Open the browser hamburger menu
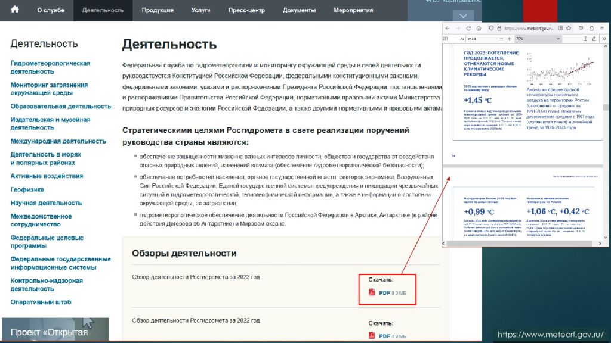 point(602,29)
